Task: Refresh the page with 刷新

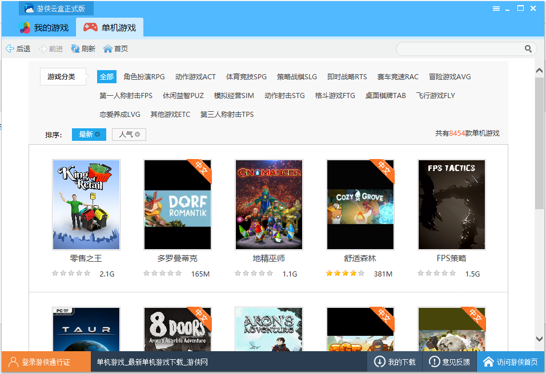Action: 83,48
